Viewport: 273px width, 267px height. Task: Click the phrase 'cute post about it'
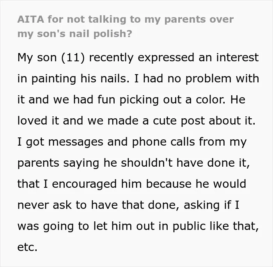pos(204,121)
